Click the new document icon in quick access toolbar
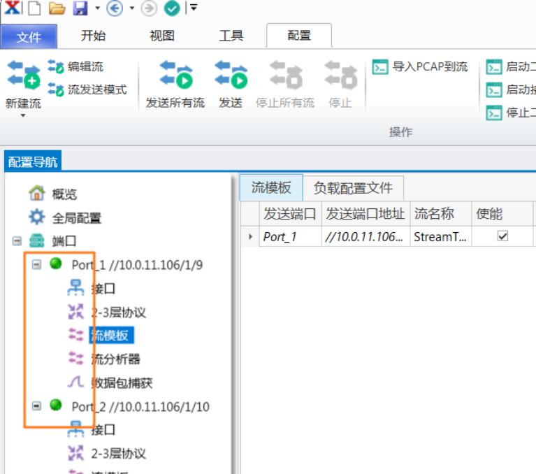536x474 pixels. tap(34, 8)
